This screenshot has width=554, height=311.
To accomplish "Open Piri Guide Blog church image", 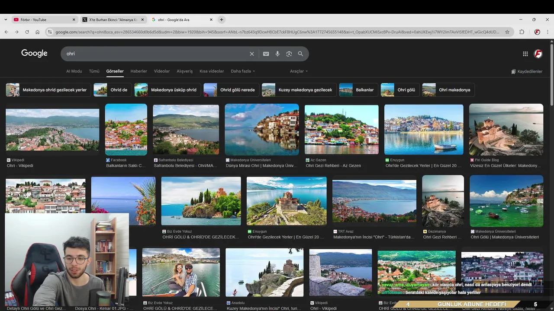I will [506, 130].
